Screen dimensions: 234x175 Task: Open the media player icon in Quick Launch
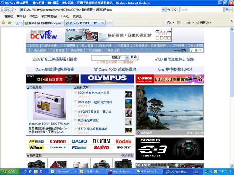tap(41, 172)
